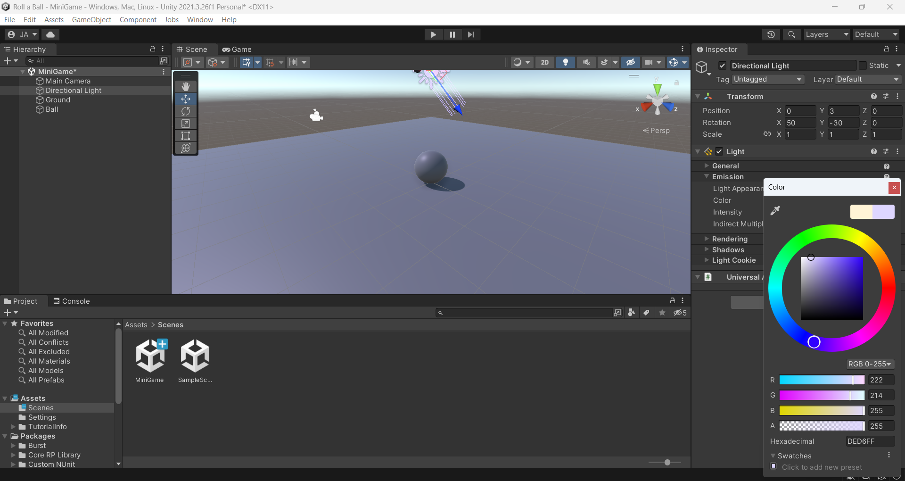Open the Layer Default dropdown
Image resolution: width=905 pixels, height=481 pixels.
coord(868,79)
